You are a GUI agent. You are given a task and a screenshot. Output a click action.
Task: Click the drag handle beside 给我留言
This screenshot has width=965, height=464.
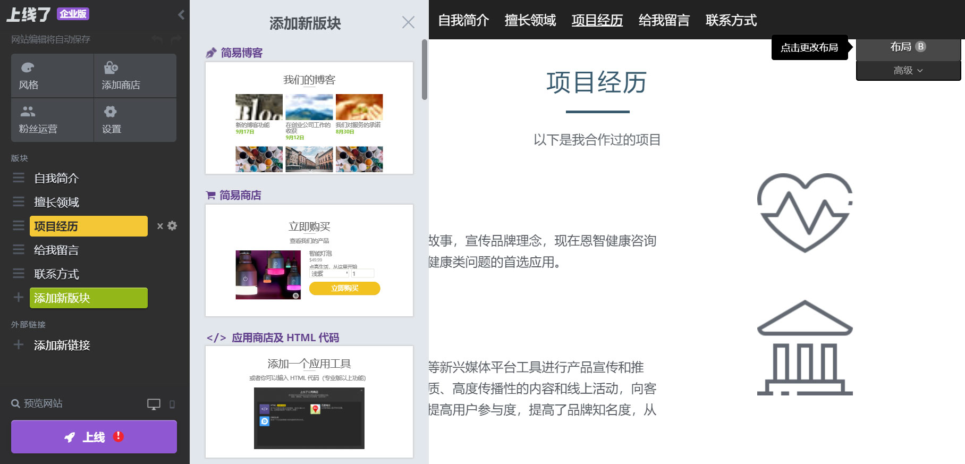(19, 250)
